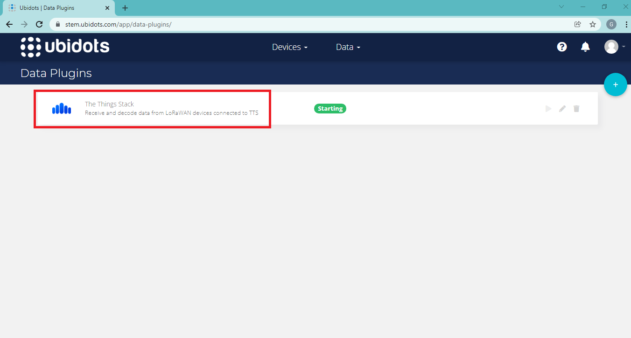Edit The Things Stack plugin with pencil
The height and width of the screenshot is (338, 631).
click(562, 109)
